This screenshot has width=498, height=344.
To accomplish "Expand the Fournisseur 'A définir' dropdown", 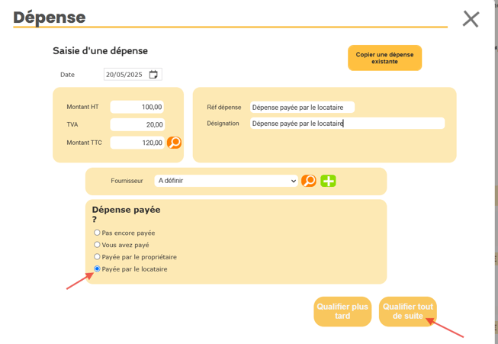I will point(227,181).
